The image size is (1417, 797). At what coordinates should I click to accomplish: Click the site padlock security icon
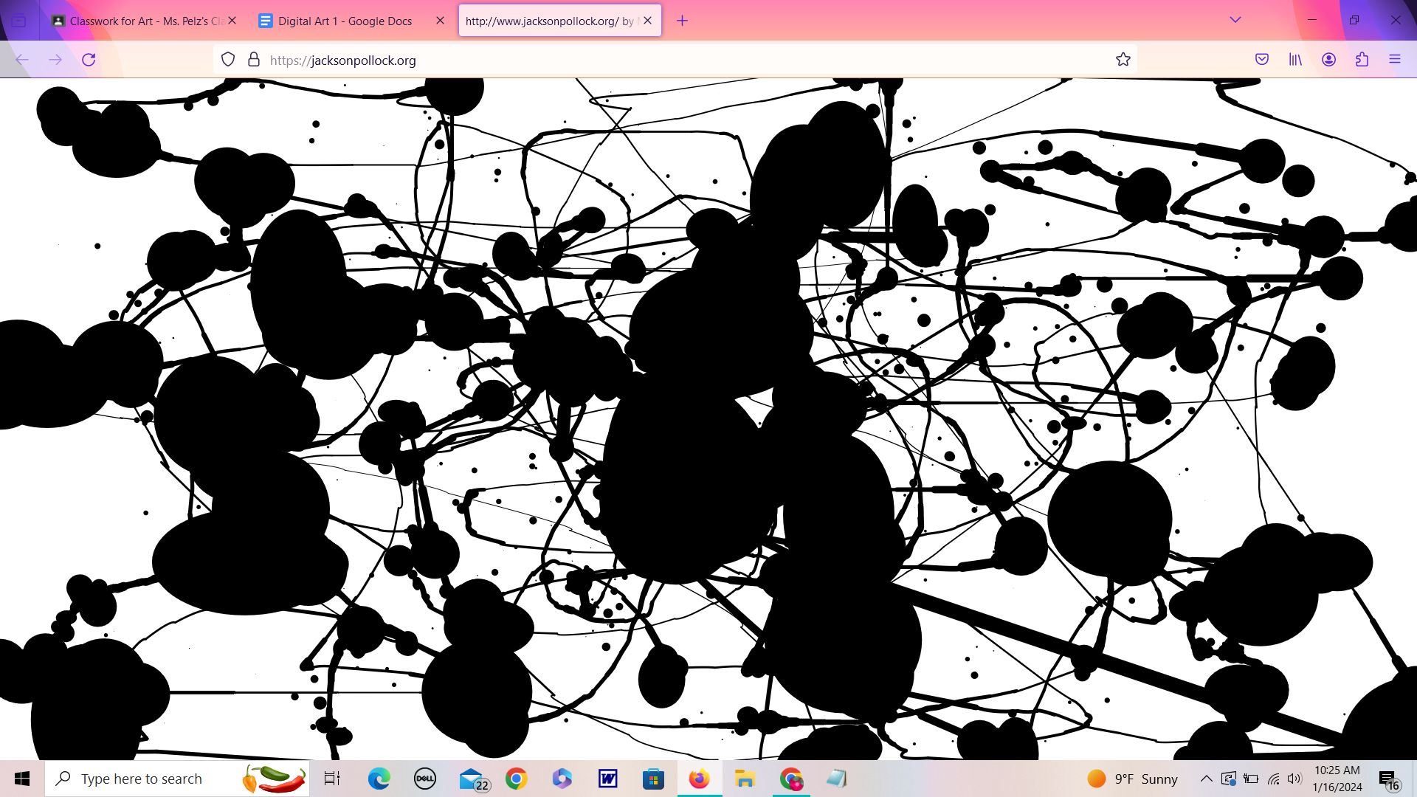click(254, 60)
